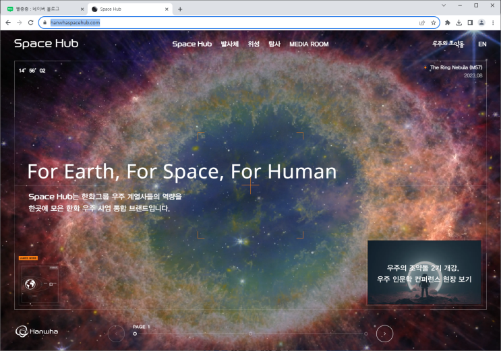Image resolution: width=501 pixels, height=351 pixels.
Task: Click The Ring Nebula (M57) caption
Action: [456, 67]
